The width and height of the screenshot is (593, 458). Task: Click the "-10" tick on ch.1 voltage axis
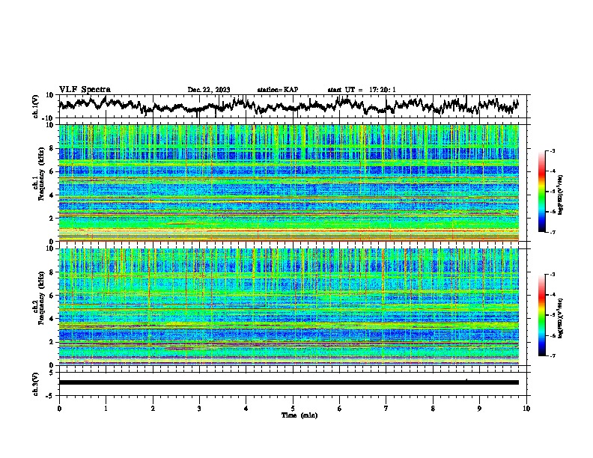point(49,118)
